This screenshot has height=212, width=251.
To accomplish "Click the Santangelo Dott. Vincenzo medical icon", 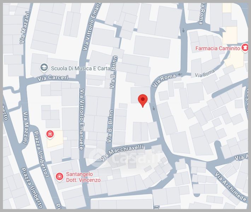I will [x=59, y=177].
